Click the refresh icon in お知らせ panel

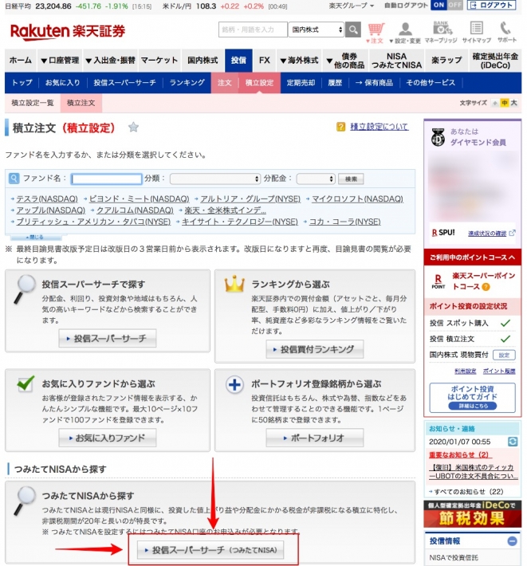pyautogui.click(x=513, y=441)
